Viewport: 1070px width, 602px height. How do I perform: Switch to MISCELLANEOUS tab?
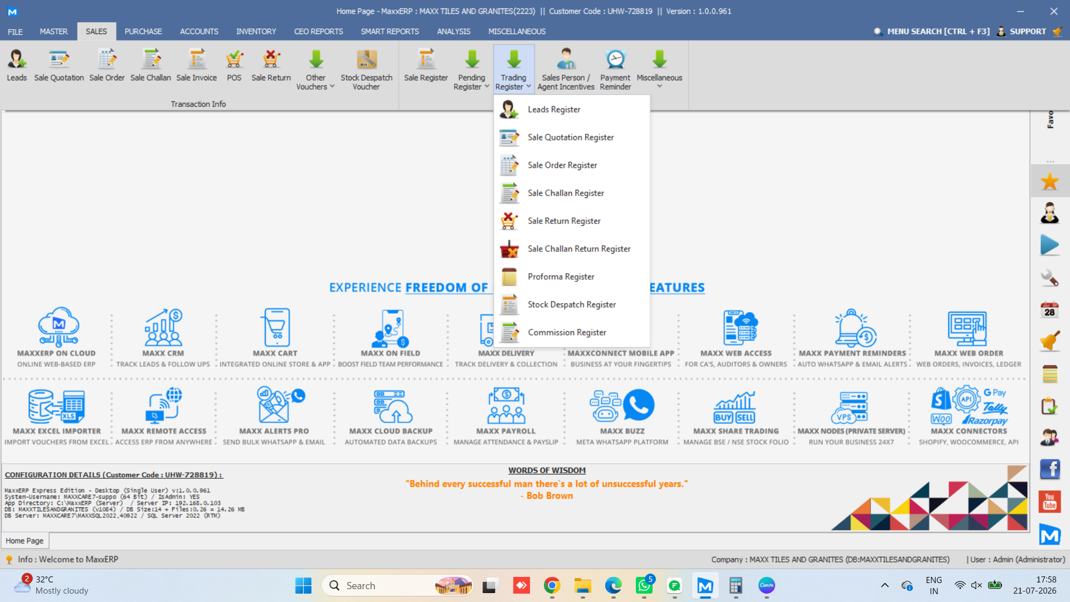pos(517,32)
